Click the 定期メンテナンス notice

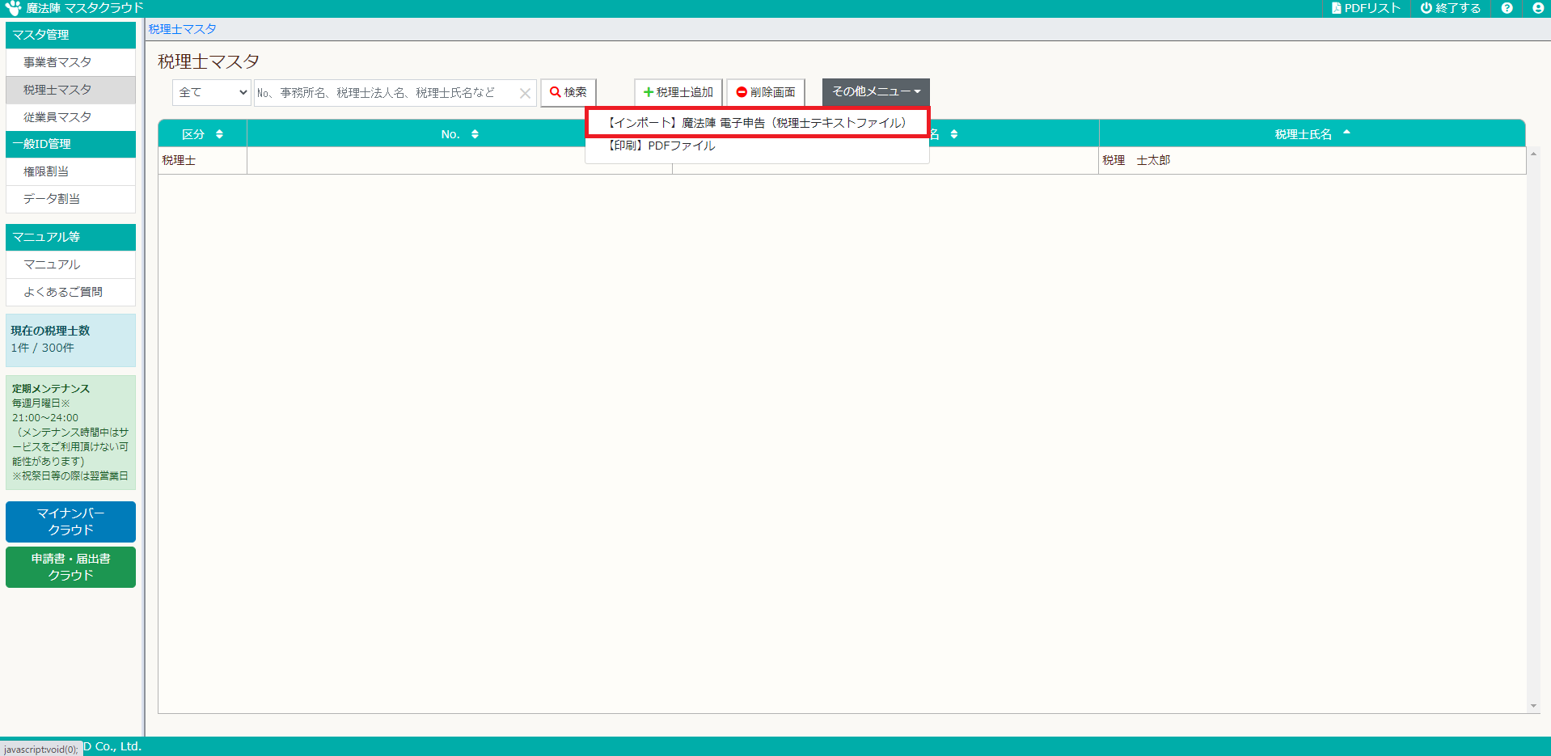point(70,433)
